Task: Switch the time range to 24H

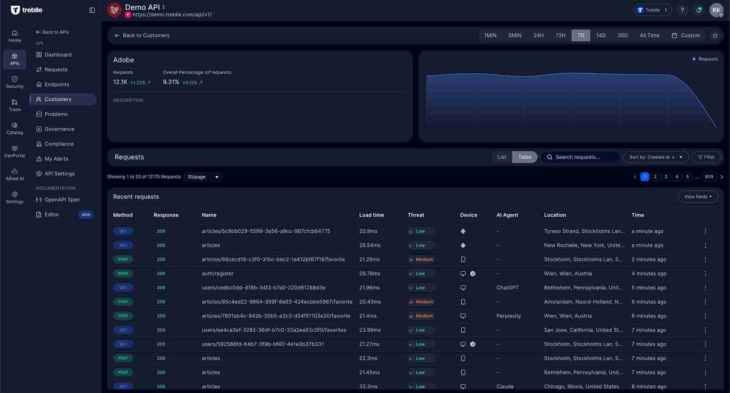Action: tap(538, 35)
